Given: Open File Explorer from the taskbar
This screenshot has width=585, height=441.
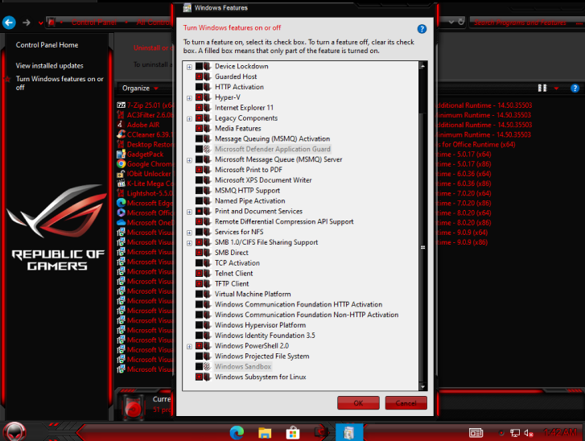Looking at the screenshot, I should click(x=265, y=433).
